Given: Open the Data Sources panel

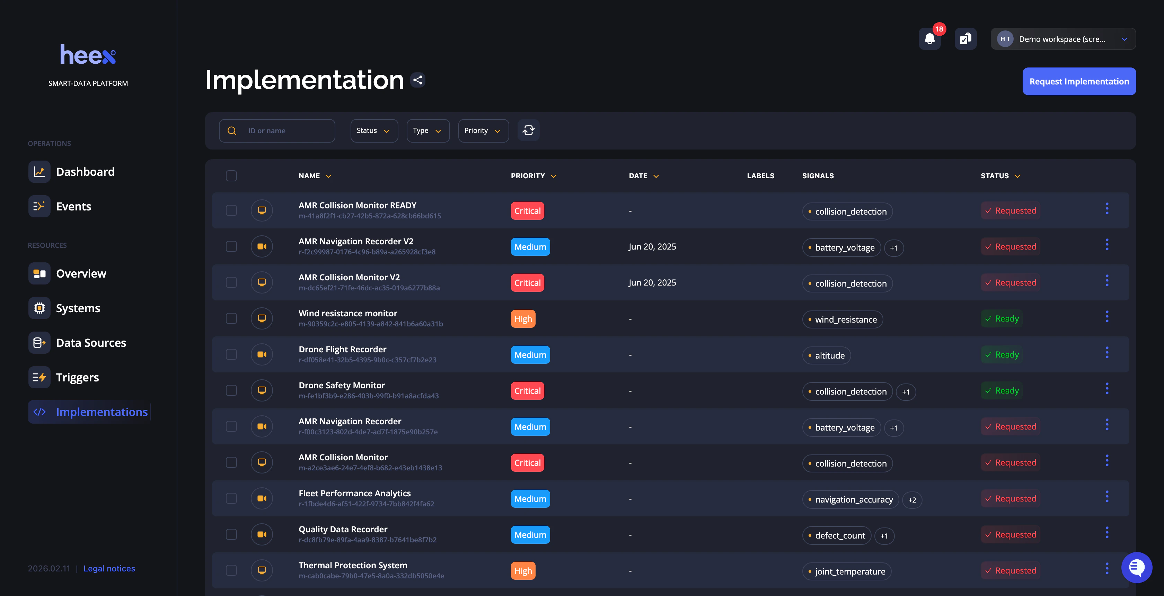Looking at the screenshot, I should click(x=91, y=343).
